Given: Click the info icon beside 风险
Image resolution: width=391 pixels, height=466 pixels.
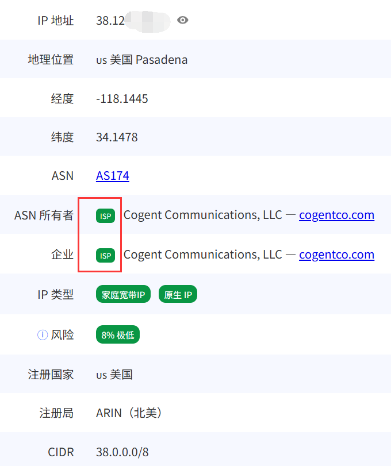Looking at the screenshot, I should tap(42, 334).
